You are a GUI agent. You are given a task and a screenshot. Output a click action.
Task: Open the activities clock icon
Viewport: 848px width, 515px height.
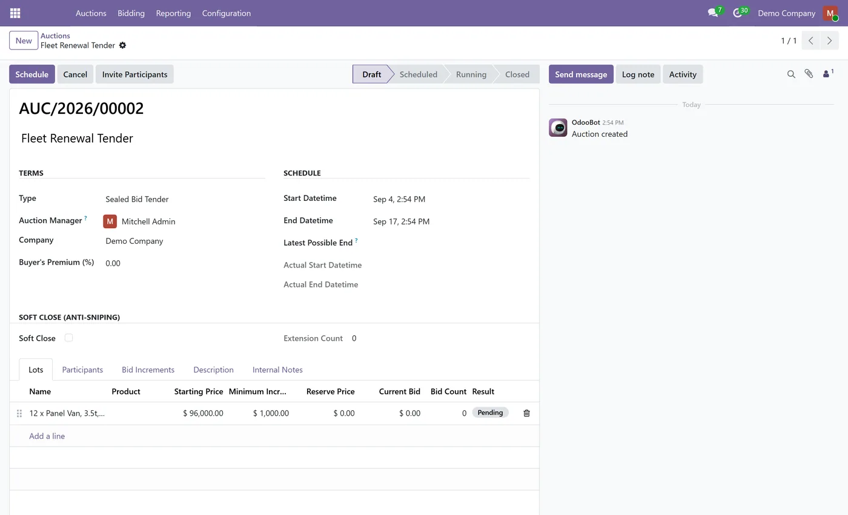738,13
